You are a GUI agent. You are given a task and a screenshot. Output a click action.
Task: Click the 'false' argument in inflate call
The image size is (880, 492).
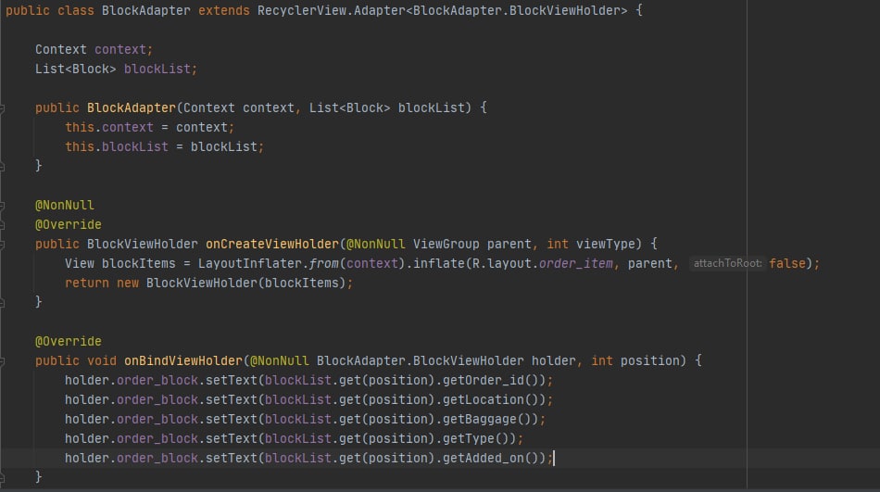point(786,263)
